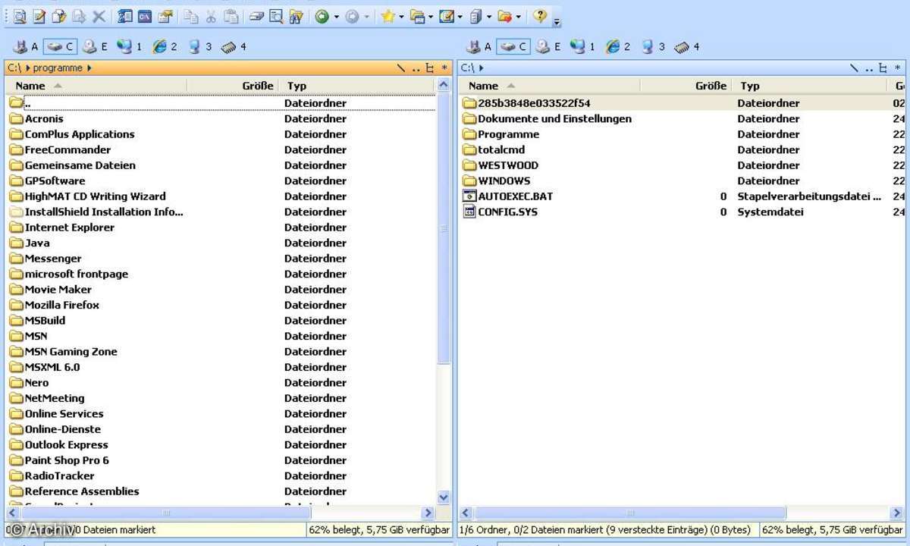Image resolution: width=910 pixels, height=546 pixels.
Task: Switch left pane to drive E
Action: click(x=95, y=47)
